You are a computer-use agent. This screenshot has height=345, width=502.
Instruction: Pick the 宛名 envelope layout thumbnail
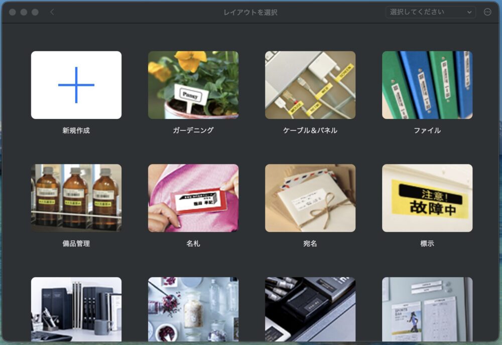(310, 198)
